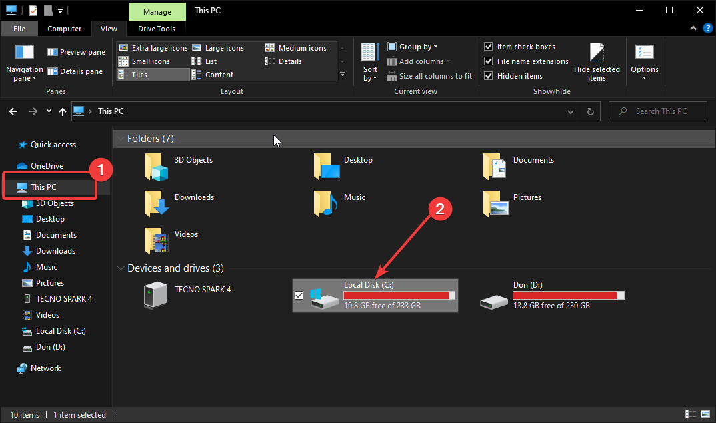Open the File tab
This screenshot has height=423, width=716.
coord(19,29)
